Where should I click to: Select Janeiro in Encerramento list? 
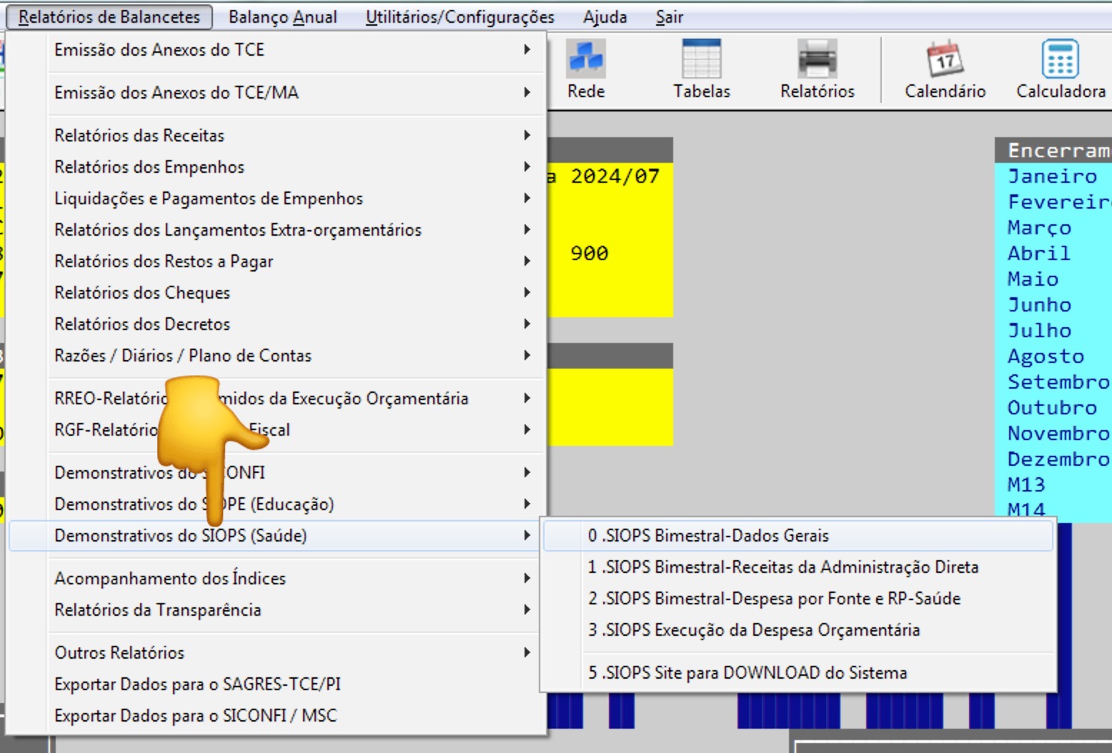pos(1052,176)
